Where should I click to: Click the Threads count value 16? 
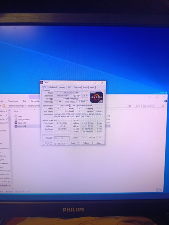(100, 138)
